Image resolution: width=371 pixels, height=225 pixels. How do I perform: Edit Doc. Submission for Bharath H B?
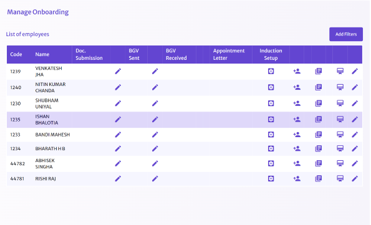coord(118,148)
